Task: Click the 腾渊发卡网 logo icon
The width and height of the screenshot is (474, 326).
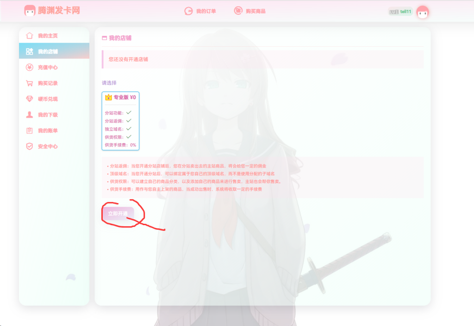Action: click(30, 11)
